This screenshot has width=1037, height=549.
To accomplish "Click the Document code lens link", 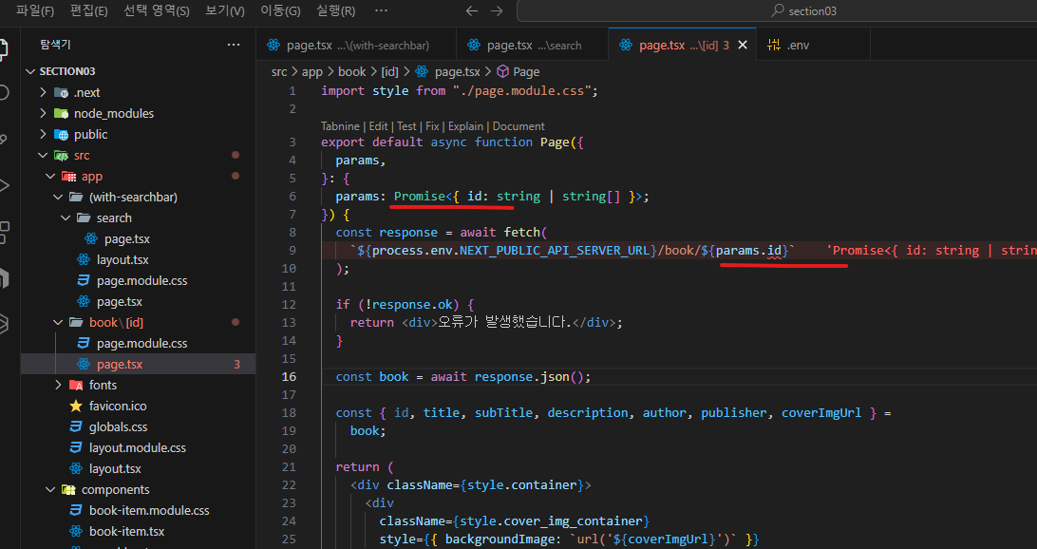I will click(518, 126).
